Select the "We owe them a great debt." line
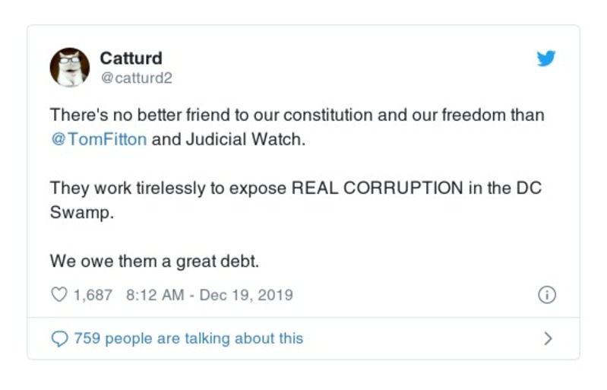607x390 pixels. 155,261
